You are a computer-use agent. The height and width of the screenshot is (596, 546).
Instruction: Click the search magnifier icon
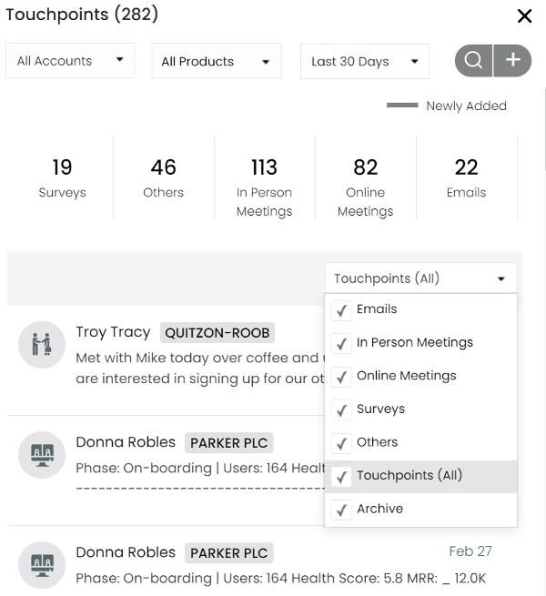(473, 60)
